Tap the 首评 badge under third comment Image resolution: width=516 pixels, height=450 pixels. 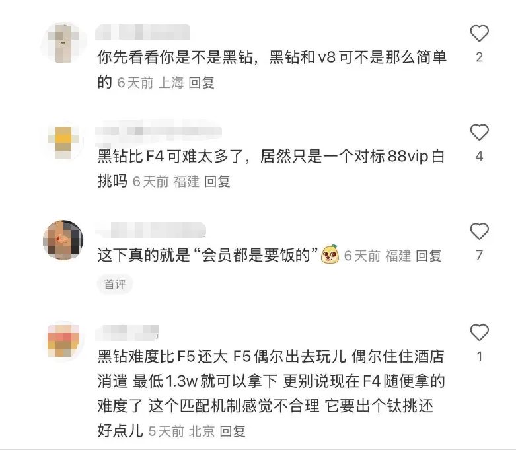[x=115, y=284]
